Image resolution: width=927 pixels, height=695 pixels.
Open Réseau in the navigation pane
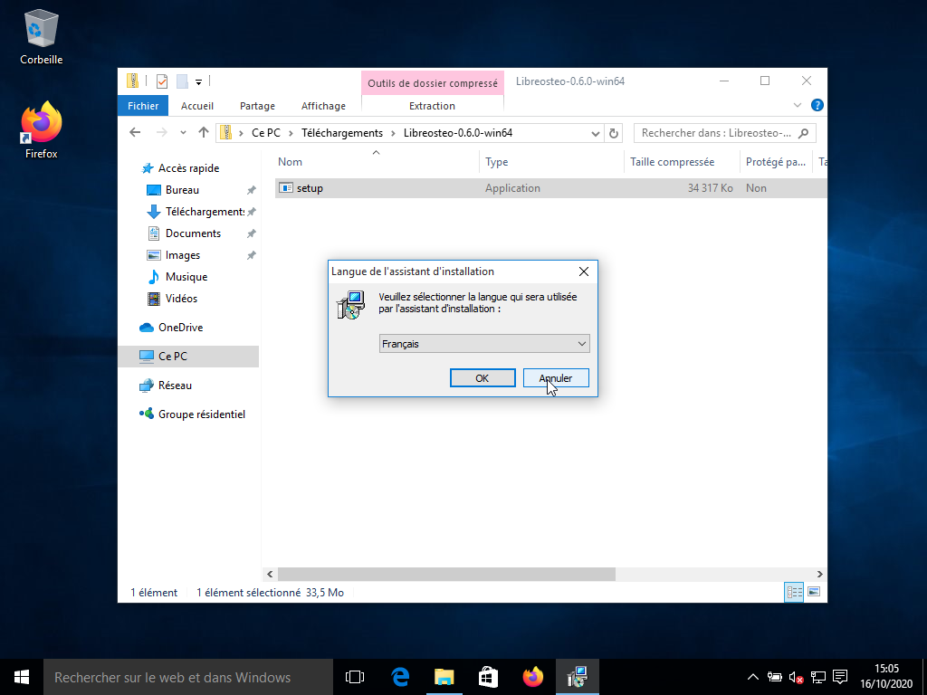[175, 386]
